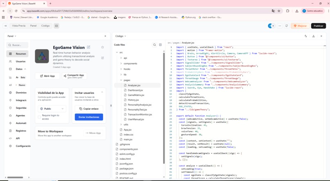Click the Abrir App button
Viewport: 330px width, 181px height.
point(47,76)
